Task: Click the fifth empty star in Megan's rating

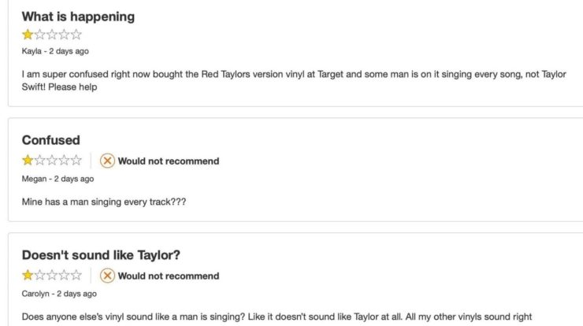Action: coord(76,160)
